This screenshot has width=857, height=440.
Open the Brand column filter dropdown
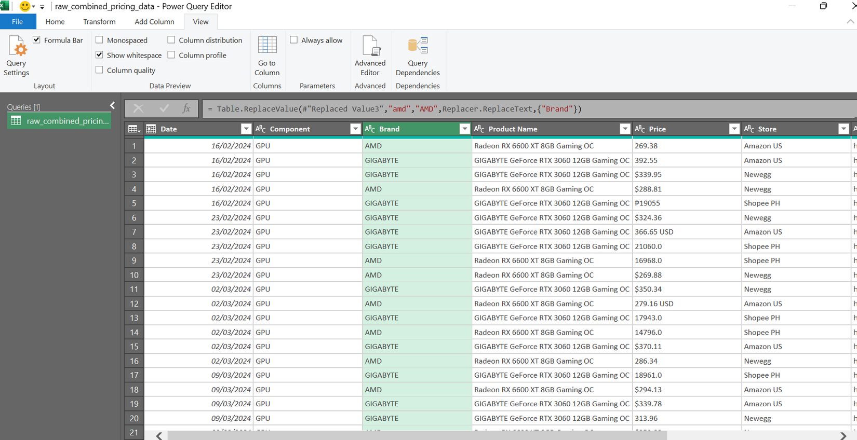coord(464,129)
